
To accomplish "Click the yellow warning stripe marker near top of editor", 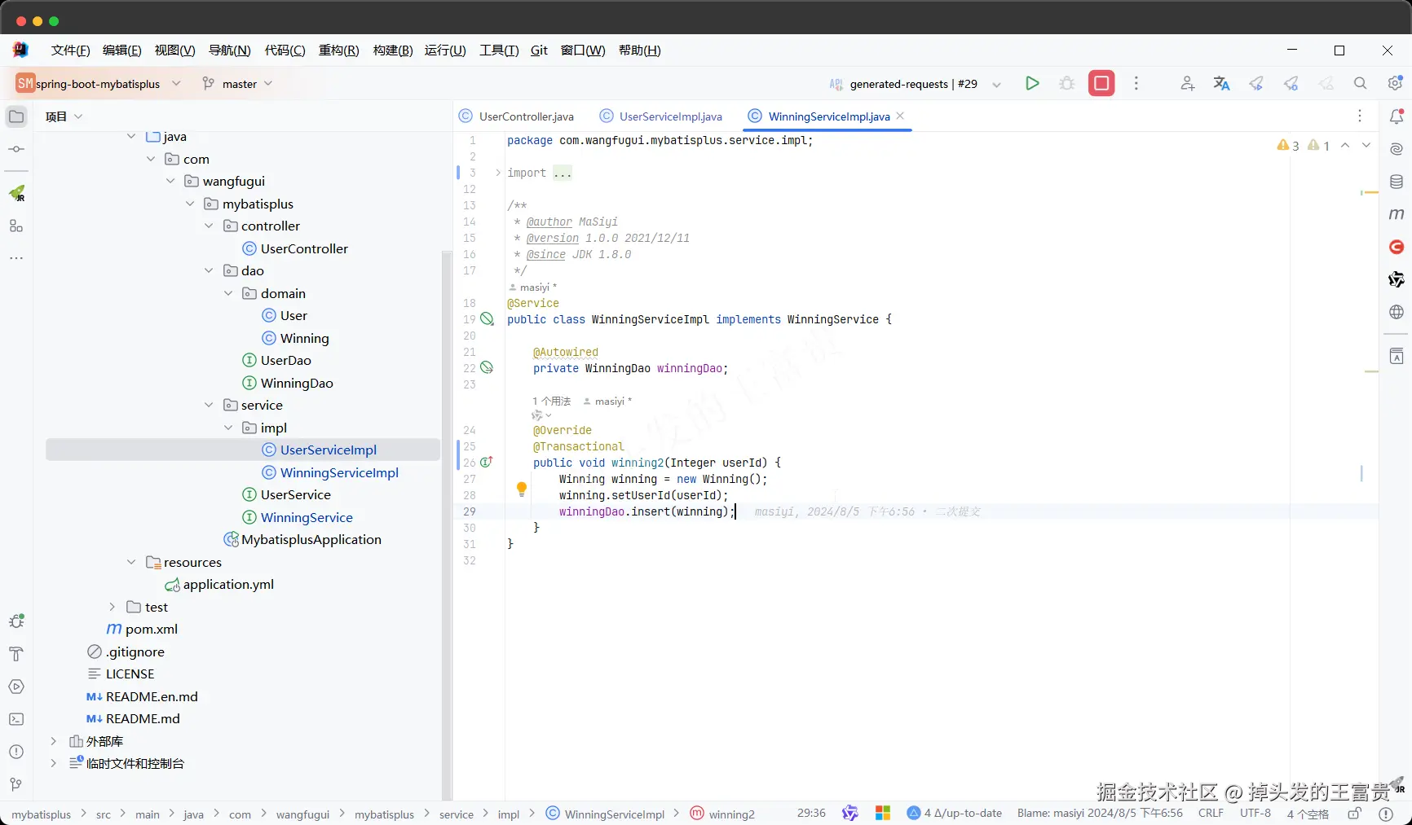I will coord(1371,192).
